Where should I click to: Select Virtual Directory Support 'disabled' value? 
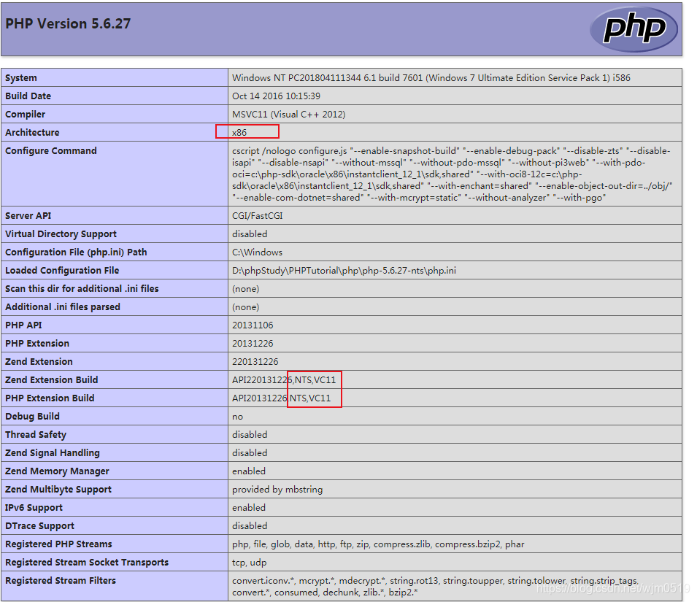click(x=250, y=234)
